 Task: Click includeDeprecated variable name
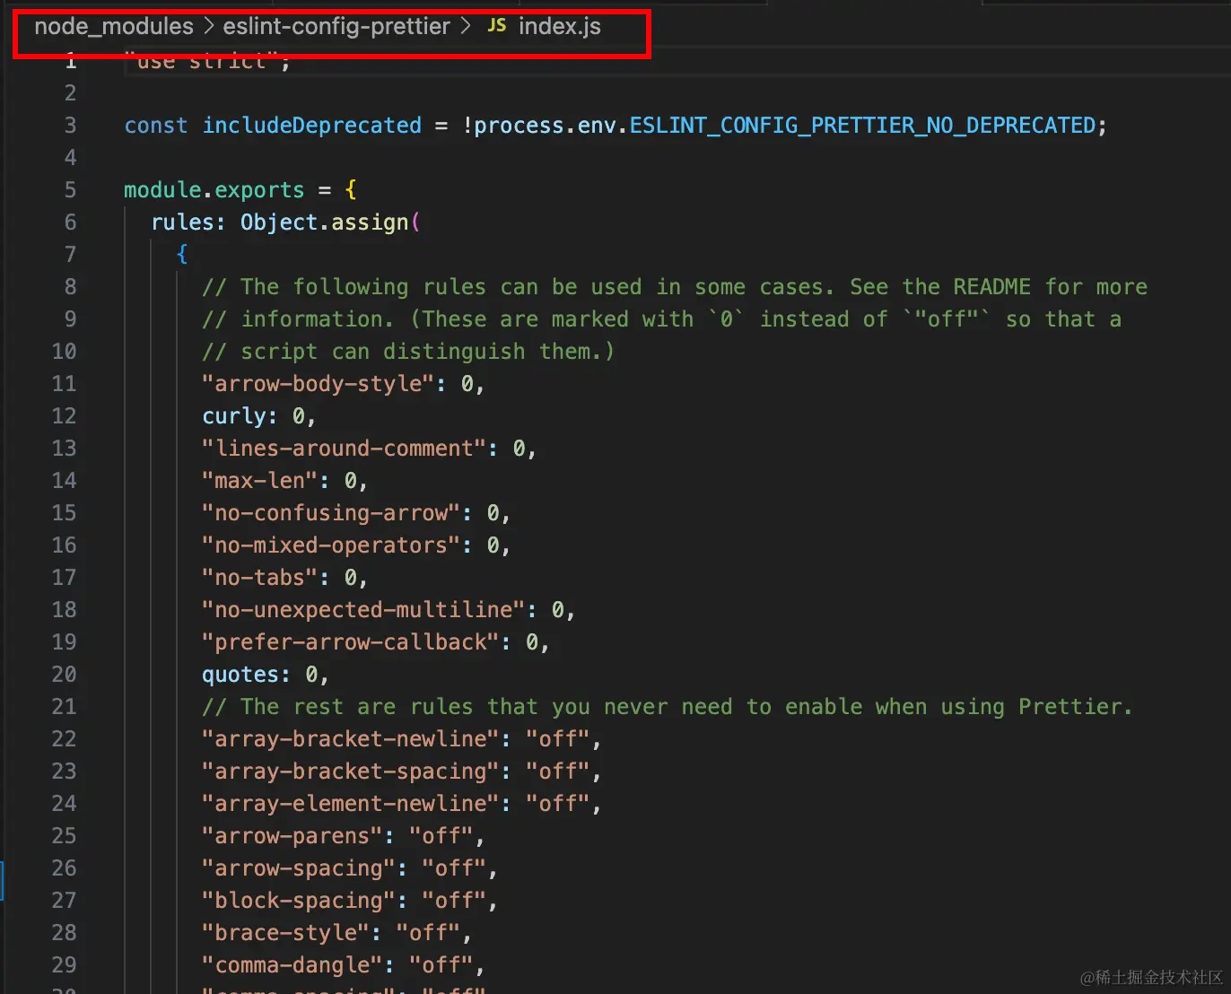pyautogui.click(x=311, y=126)
